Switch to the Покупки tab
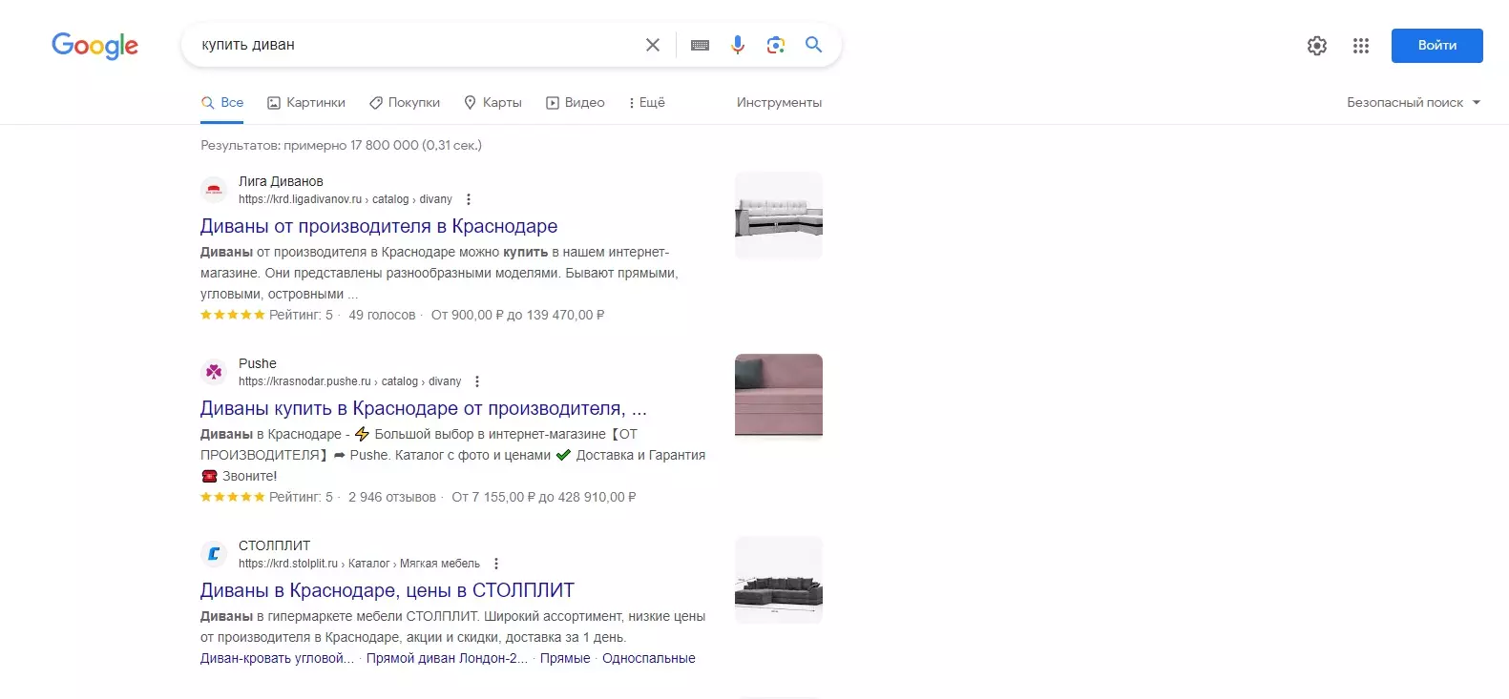This screenshot has width=1509, height=699. [x=405, y=102]
